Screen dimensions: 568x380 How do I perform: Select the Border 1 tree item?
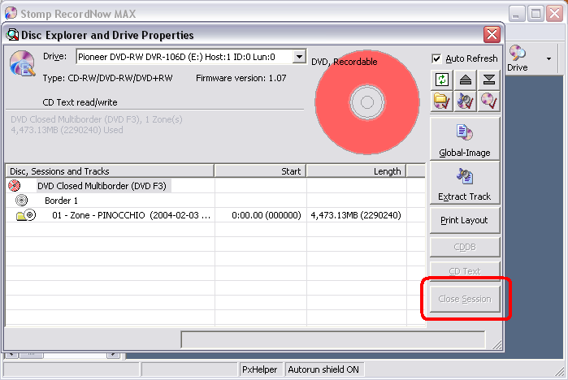coord(61,201)
